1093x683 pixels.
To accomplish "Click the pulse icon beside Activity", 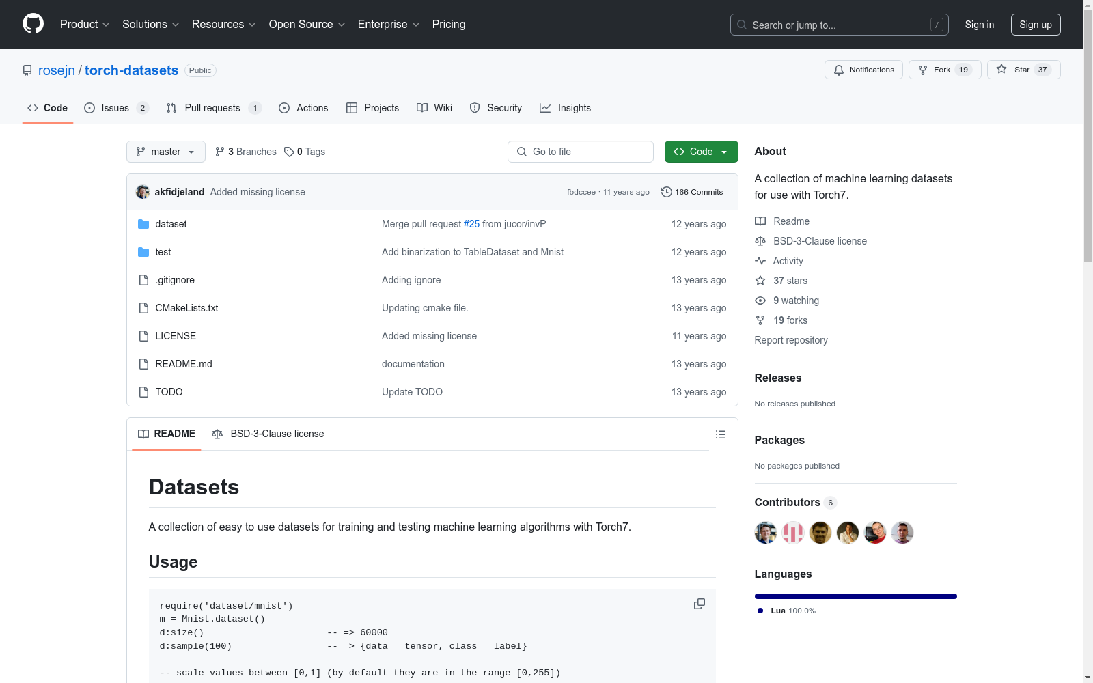I will pos(760,261).
